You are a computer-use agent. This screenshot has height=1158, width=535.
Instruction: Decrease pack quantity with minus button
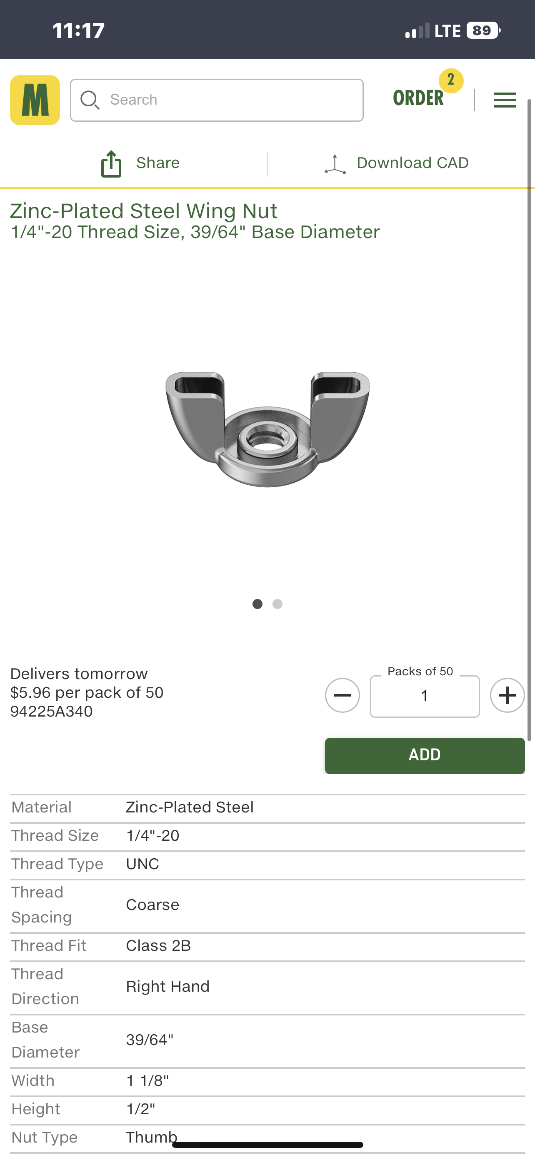[x=342, y=695]
